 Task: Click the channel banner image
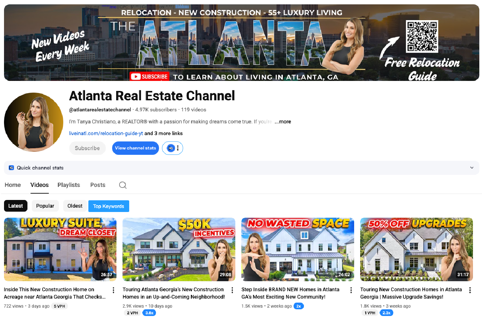coord(242,42)
